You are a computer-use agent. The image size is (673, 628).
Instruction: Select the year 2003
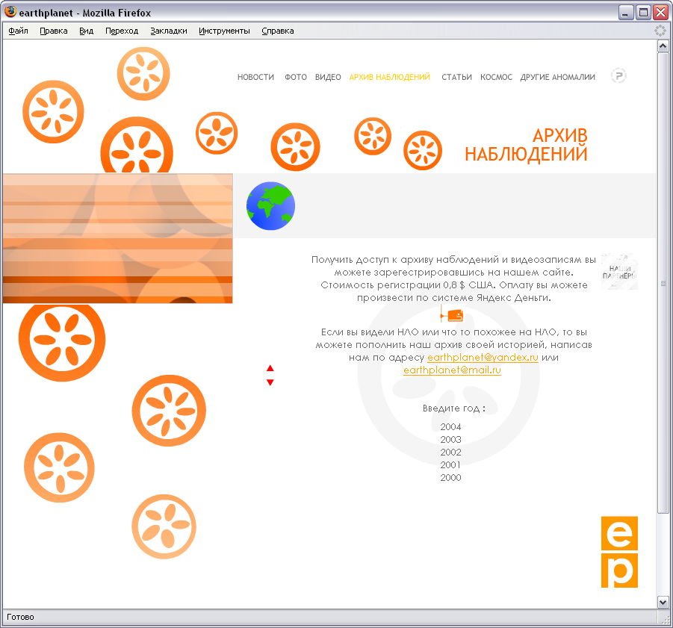point(450,440)
